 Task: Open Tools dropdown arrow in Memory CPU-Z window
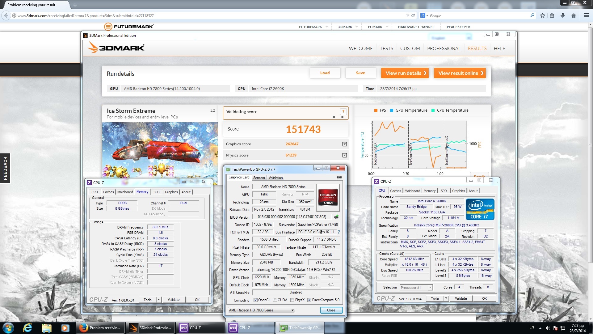click(x=159, y=300)
